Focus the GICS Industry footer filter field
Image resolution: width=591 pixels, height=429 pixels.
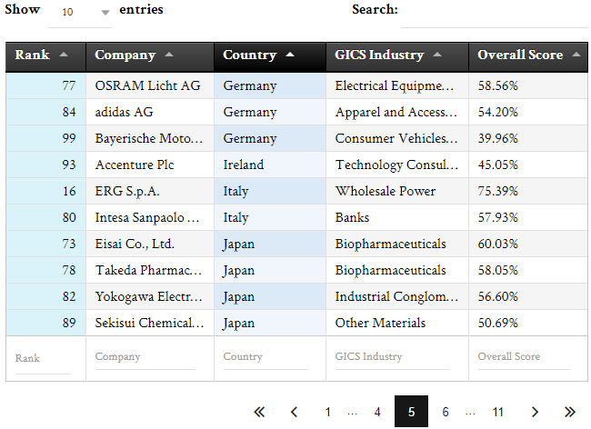coord(392,357)
